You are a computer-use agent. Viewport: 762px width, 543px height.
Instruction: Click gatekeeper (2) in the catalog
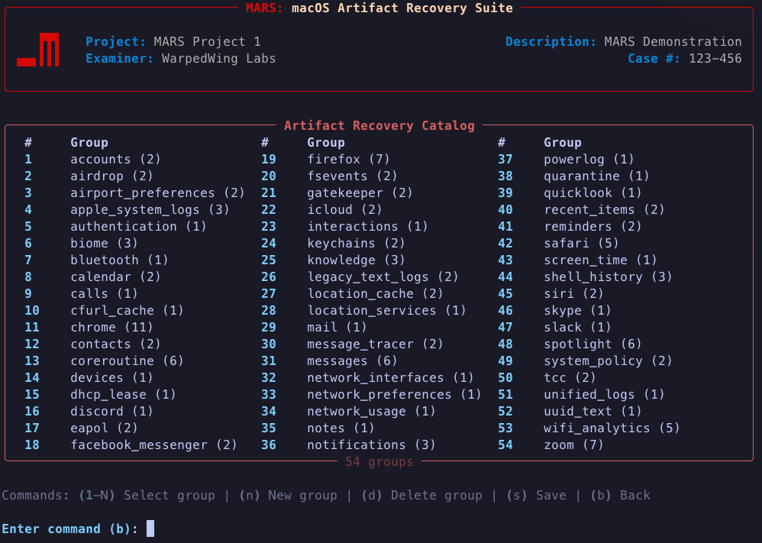pos(360,193)
